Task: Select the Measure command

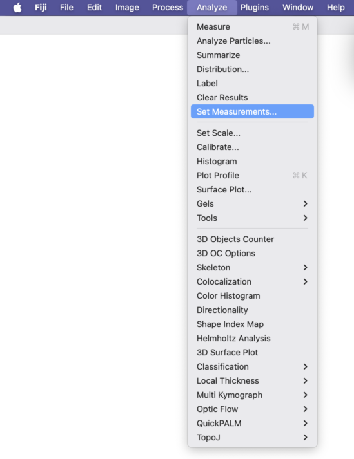Action: pyautogui.click(x=252, y=27)
